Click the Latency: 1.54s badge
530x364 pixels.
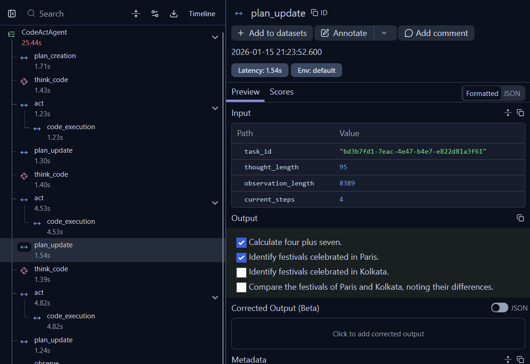point(259,70)
